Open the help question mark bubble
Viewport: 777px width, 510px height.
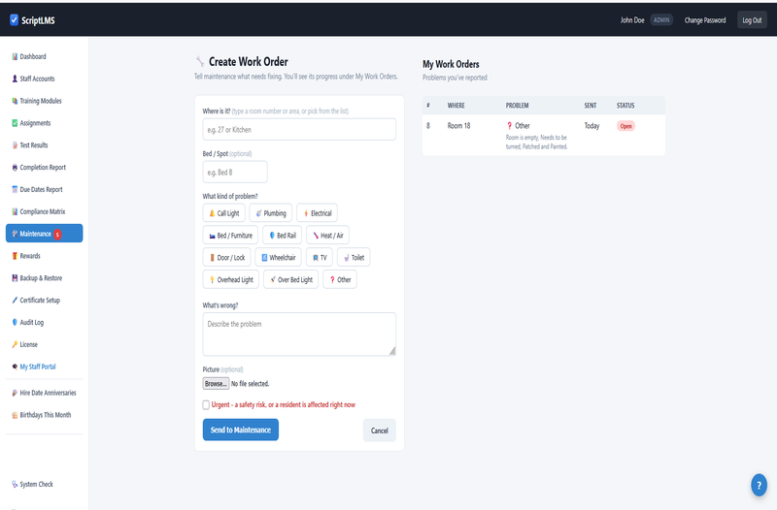pyautogui.click(x=759, y=485)
